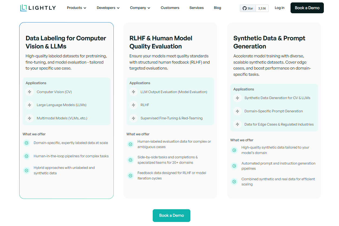
Task: Select the lightning icon beside Computer Vision (CV)
Action: point(30,92)
